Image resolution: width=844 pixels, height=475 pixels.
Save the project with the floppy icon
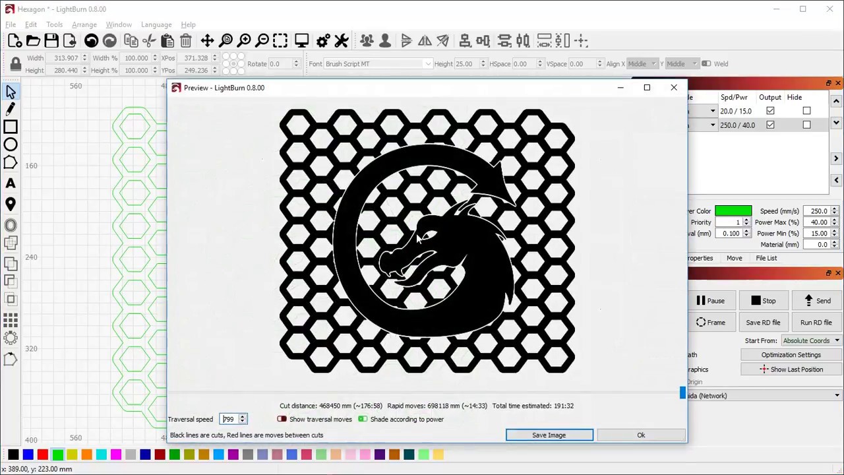pyautogui.click(x=51, y=41)
